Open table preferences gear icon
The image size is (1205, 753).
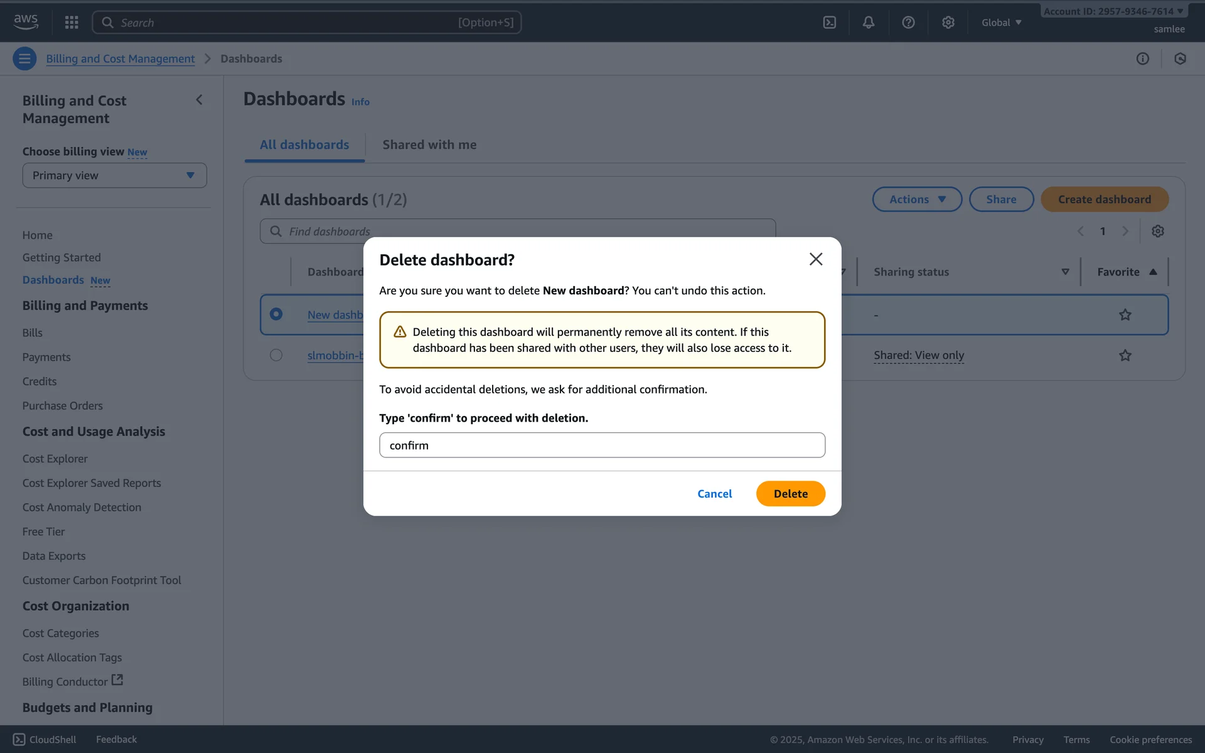pos(1157,232)
